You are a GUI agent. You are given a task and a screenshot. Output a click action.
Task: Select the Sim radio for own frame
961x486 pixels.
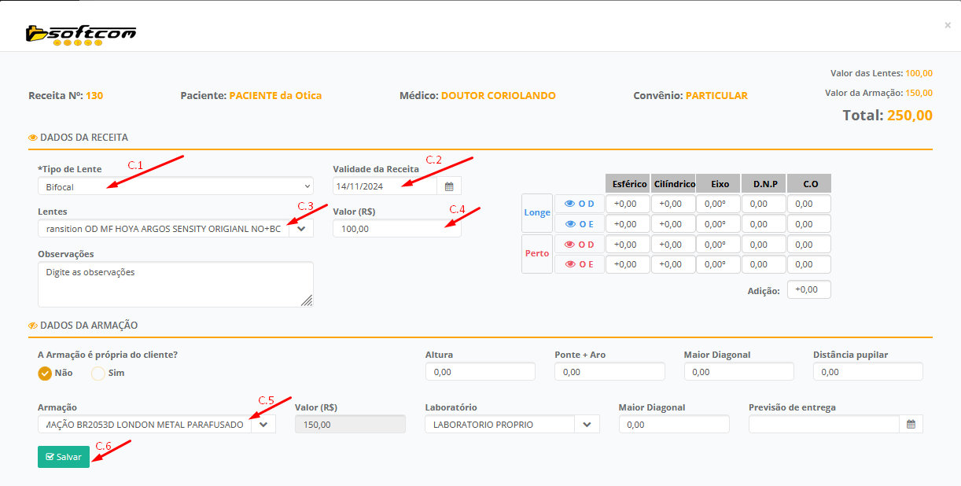click(98, 374)
